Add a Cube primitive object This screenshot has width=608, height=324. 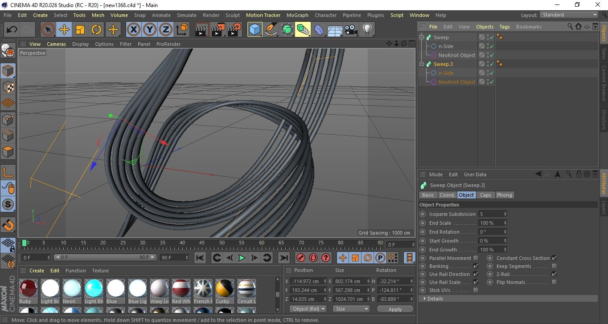click(x=255, y=30)
